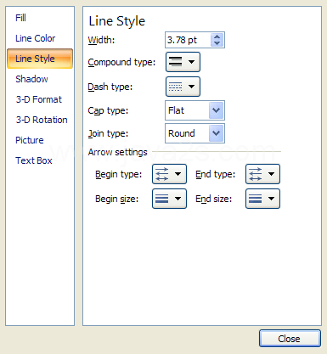Open the Text Box settings
This screenshot has width=327, height=354.
(x=34, y=160)
